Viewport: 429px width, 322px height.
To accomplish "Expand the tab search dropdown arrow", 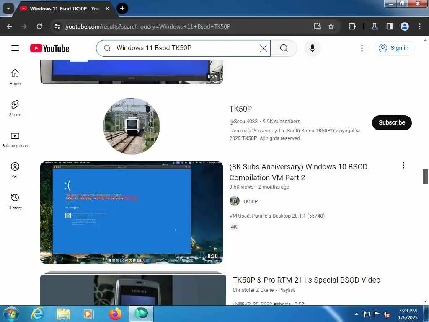I will [8, 8].
